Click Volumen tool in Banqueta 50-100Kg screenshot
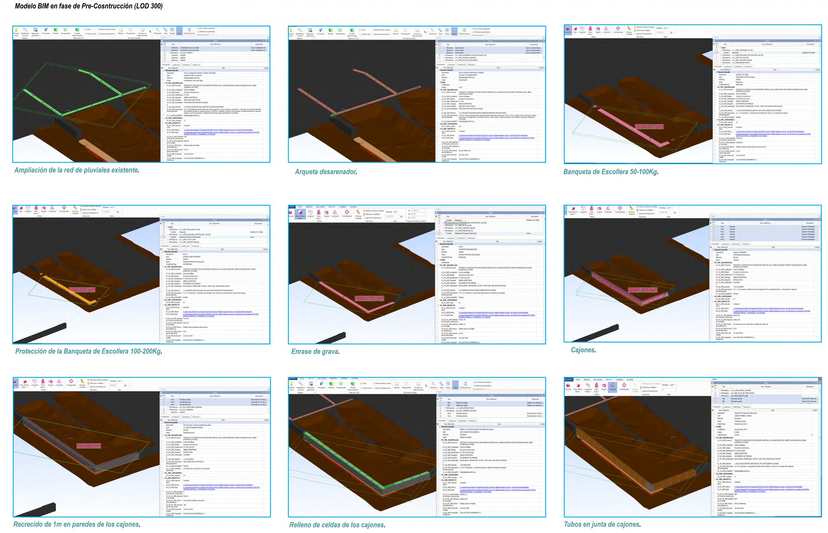Viewport: 828px width, 533px height. click(568, 30)
